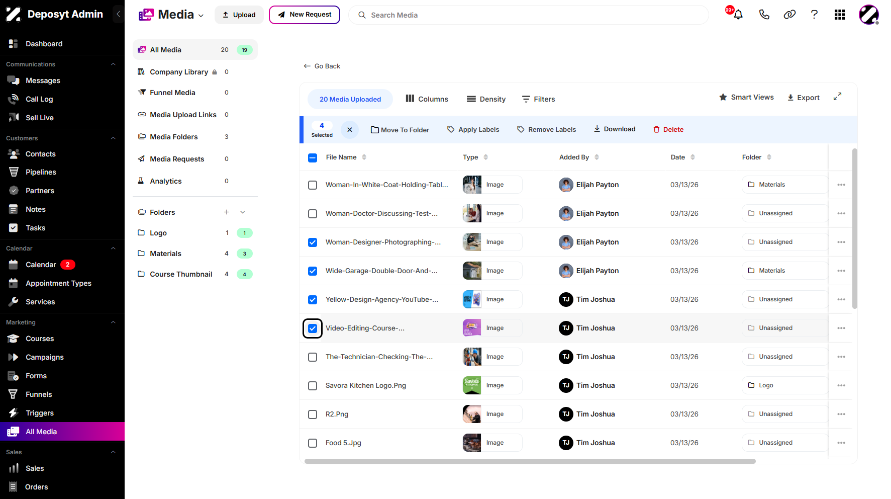Click the Search Media field
Image resolution: width=891 pixels, height=499 pixels.
pos(529,15)
